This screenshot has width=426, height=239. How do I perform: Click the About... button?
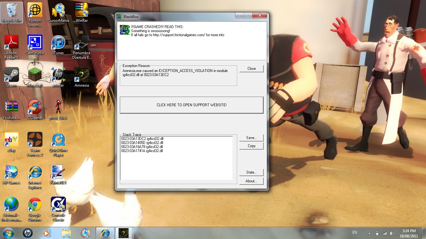click(x=251, y=181)
